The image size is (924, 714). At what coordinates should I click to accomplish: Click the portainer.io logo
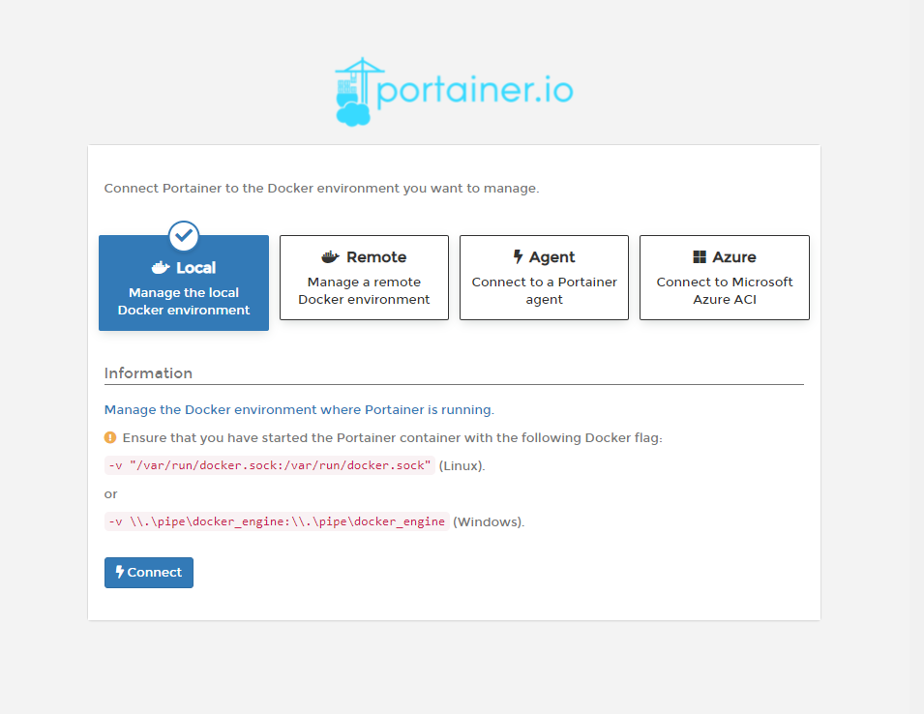click(x=454, y=92)
